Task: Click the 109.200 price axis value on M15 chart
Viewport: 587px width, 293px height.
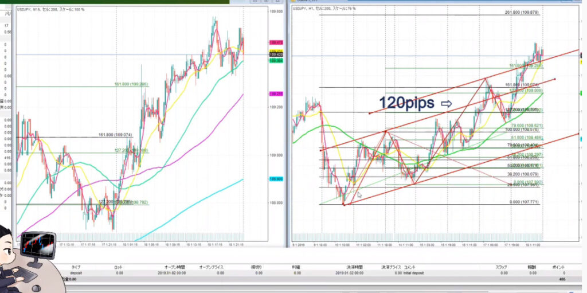Action: point(276,107)
